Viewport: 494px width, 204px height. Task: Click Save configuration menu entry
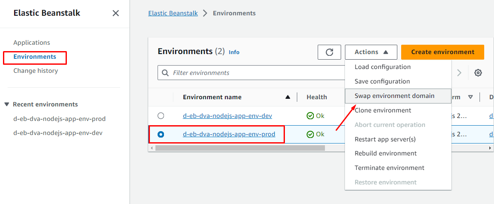382,81
